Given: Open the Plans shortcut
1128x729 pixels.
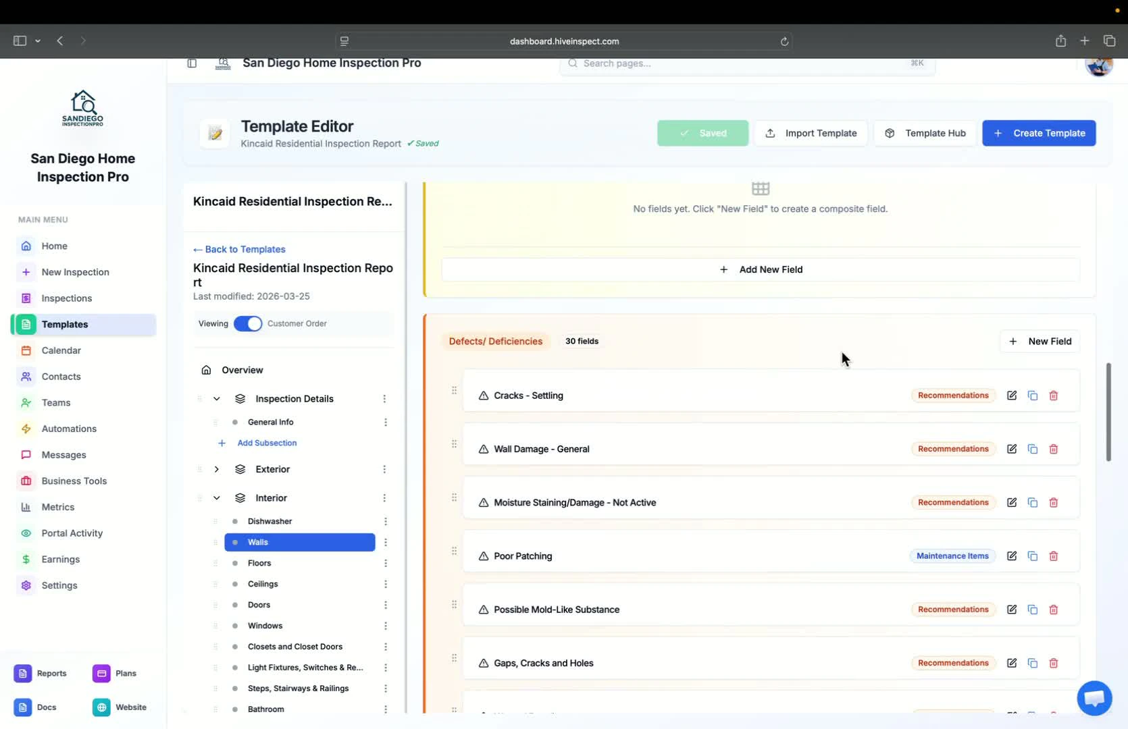Looking at the screenshot, I should click(x=116, y=674).
